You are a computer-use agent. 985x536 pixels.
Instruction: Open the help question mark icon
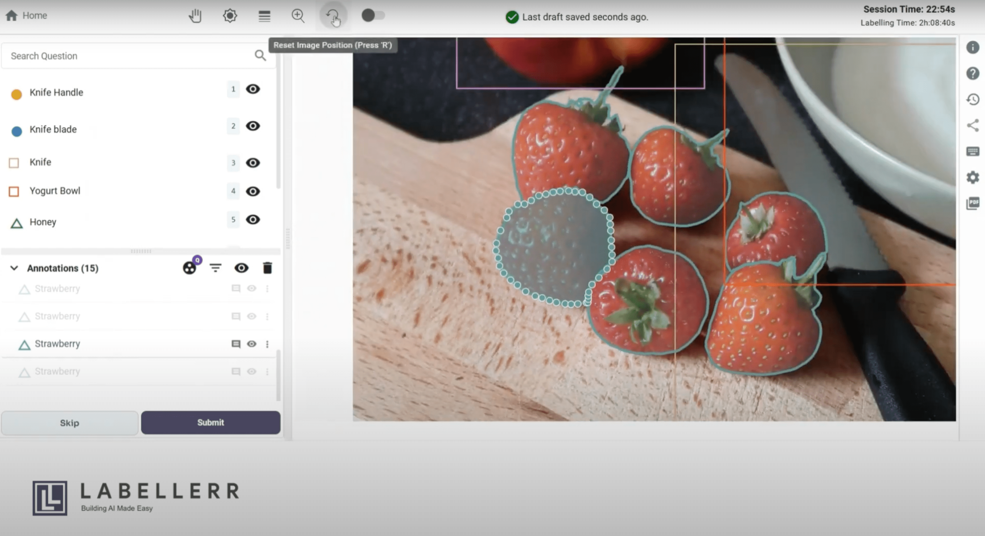973,73
